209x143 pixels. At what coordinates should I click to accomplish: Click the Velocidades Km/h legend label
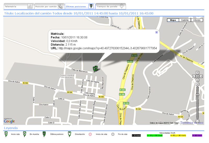(x=167, y=133)
